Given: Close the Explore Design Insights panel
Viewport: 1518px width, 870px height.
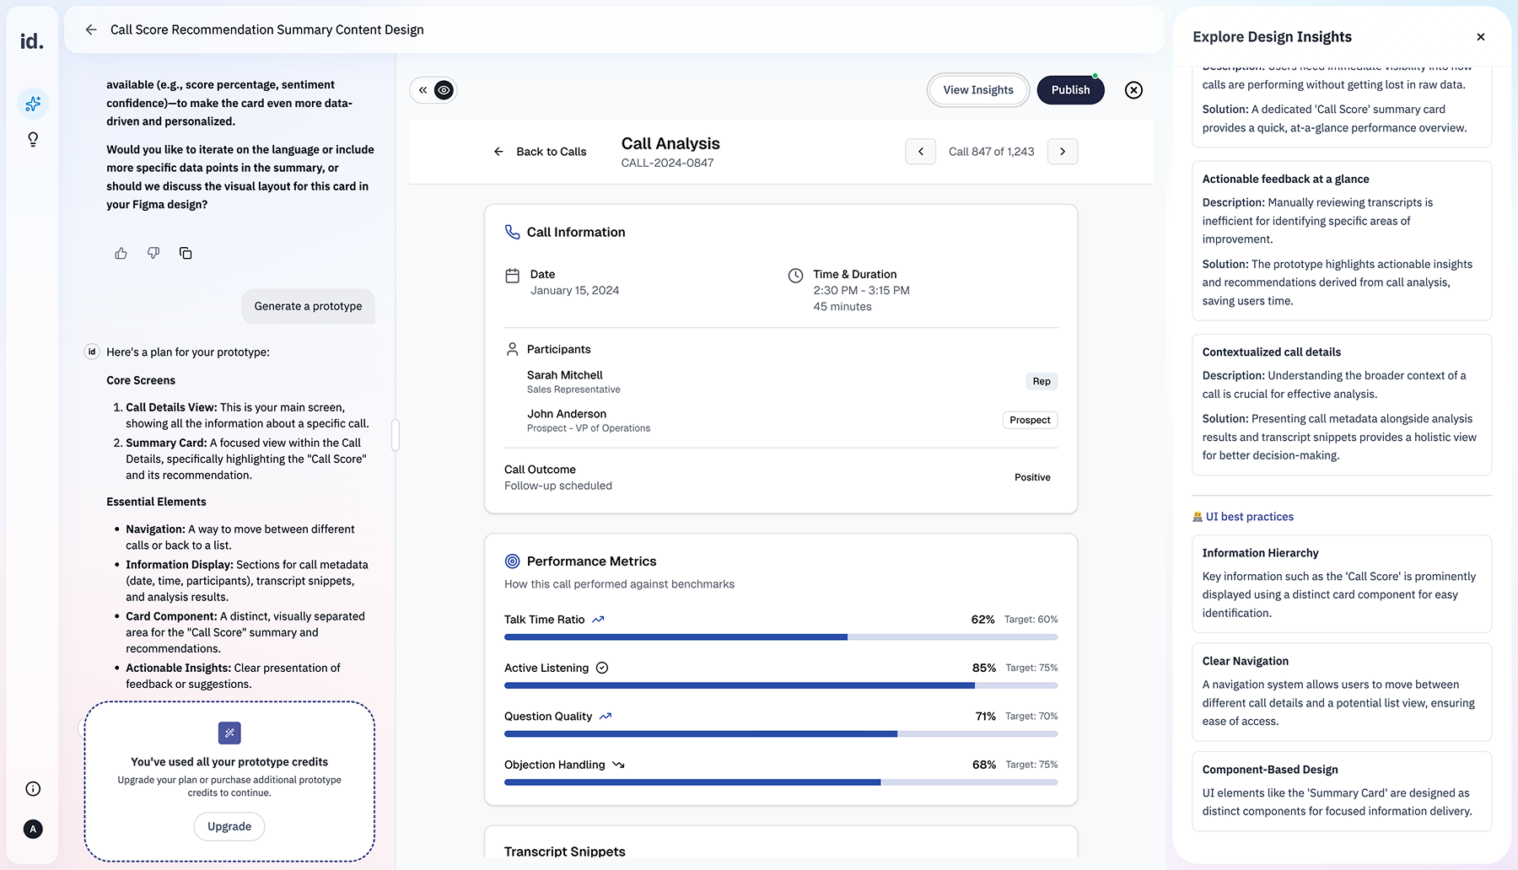Looking at the screenshot, I should (x=1480, y=37).
